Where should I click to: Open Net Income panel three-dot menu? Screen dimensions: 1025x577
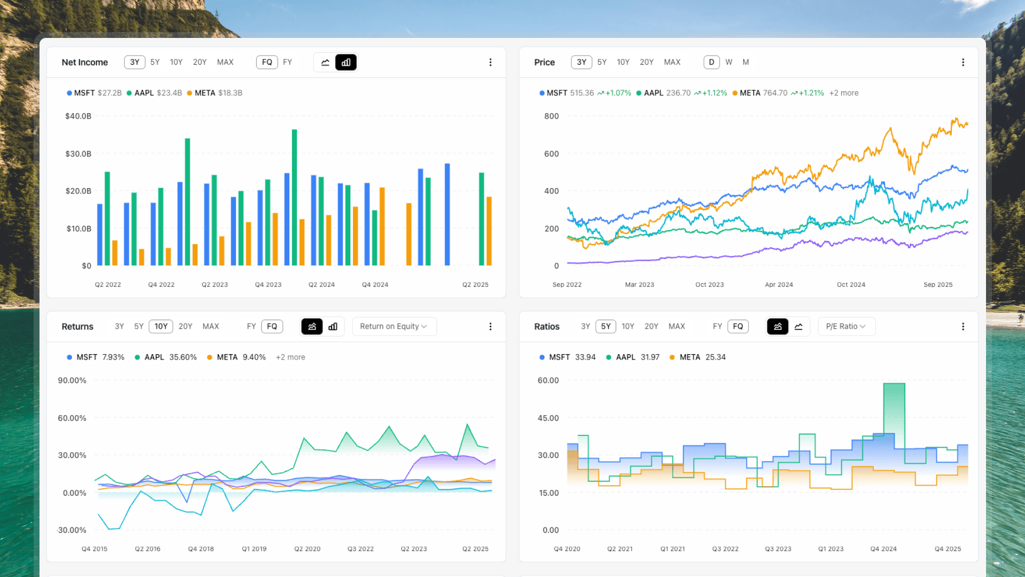(x=490, y=63)
